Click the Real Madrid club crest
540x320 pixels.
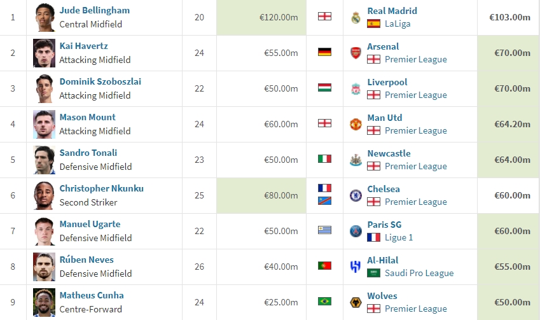pos(356,18)
